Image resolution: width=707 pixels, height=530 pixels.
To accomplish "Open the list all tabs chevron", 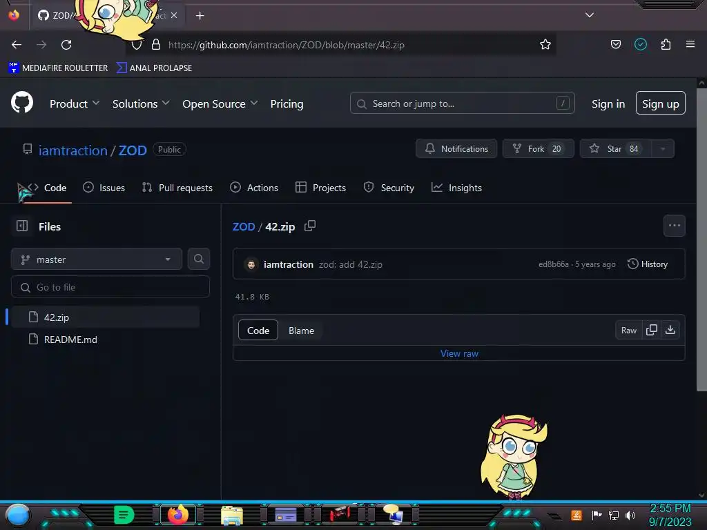I will click(589, 15).
